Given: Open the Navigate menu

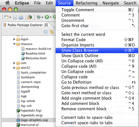Looking at the screenshot, I should point(111,3).
